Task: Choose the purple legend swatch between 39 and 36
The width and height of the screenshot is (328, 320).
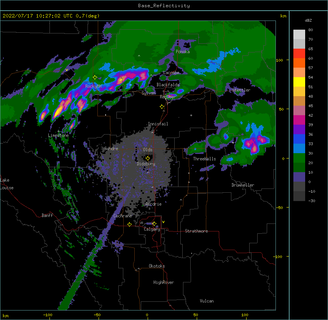Action: pyautogui.click(x=299, y=129)
